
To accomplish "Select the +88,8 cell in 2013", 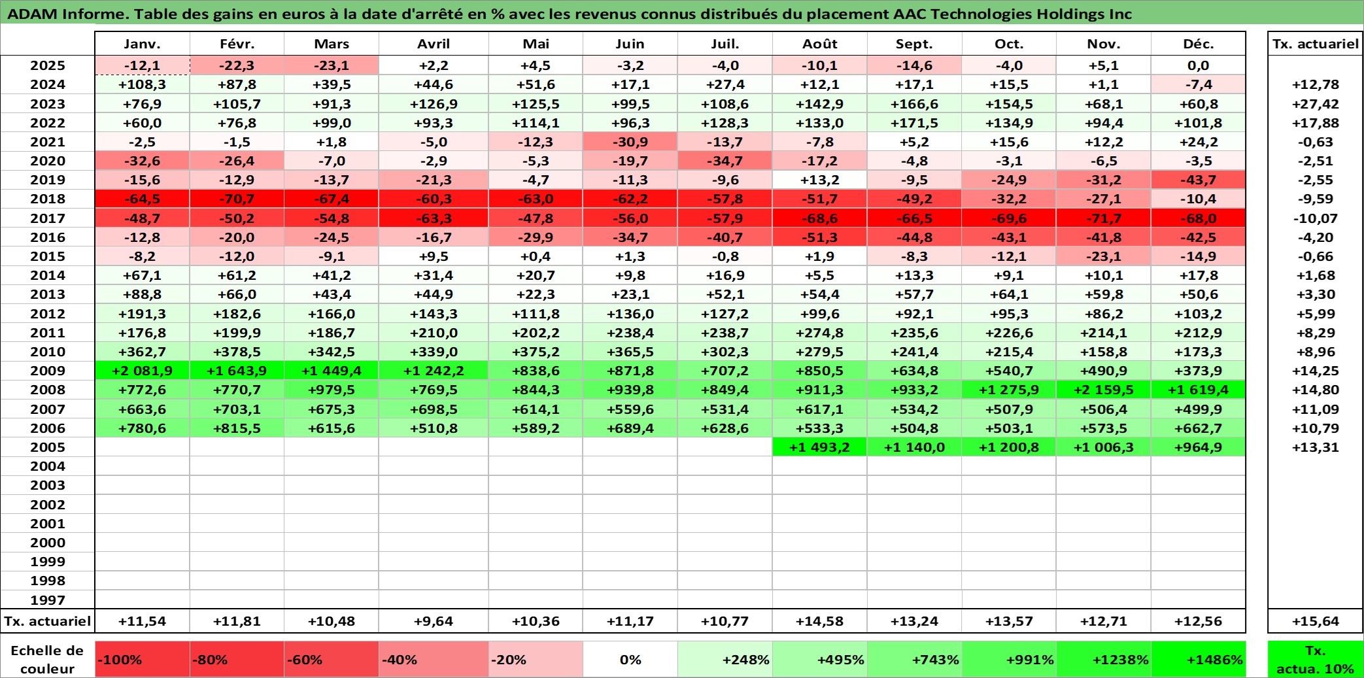I will 142,294.
